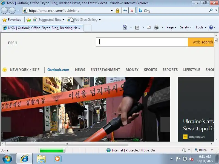Click the security lock icon
219x164 pixels.
[117, 11]
